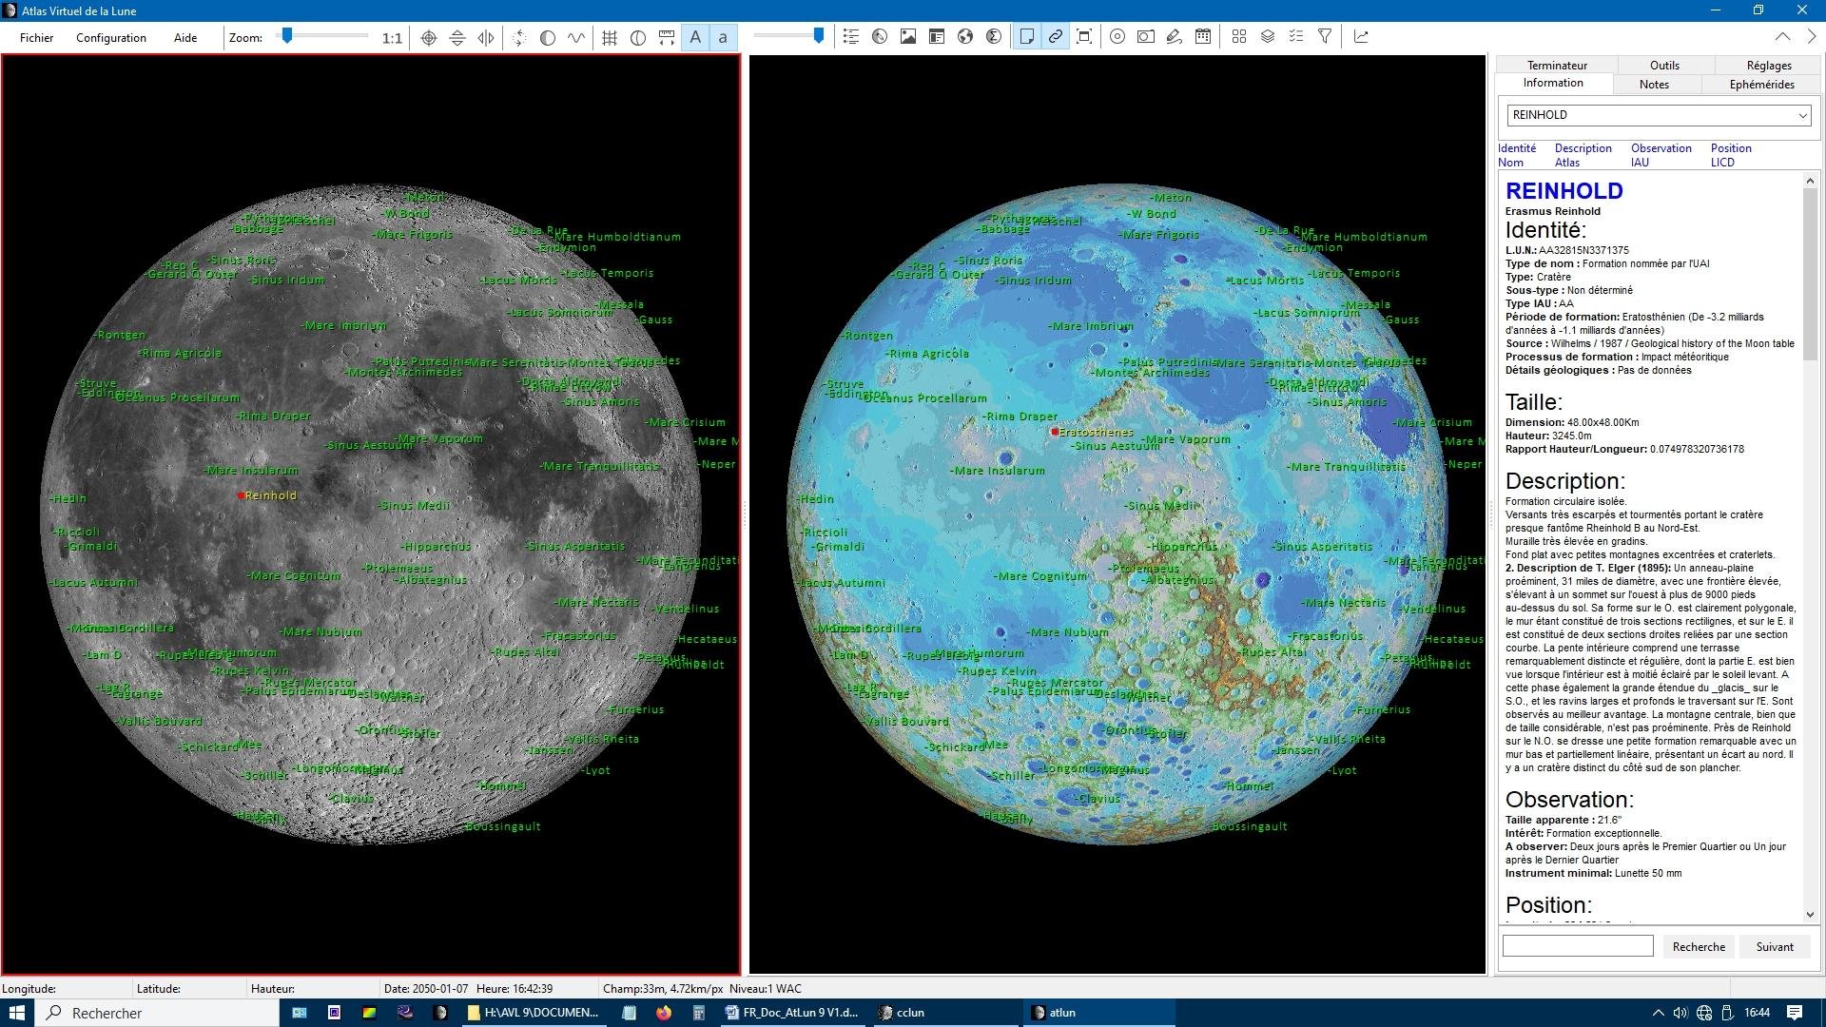Image resolution: width=1826 pixels, height=1027 pixels.
Task: Switch to the Ephémérides tab
Action: click(1761, 85)
